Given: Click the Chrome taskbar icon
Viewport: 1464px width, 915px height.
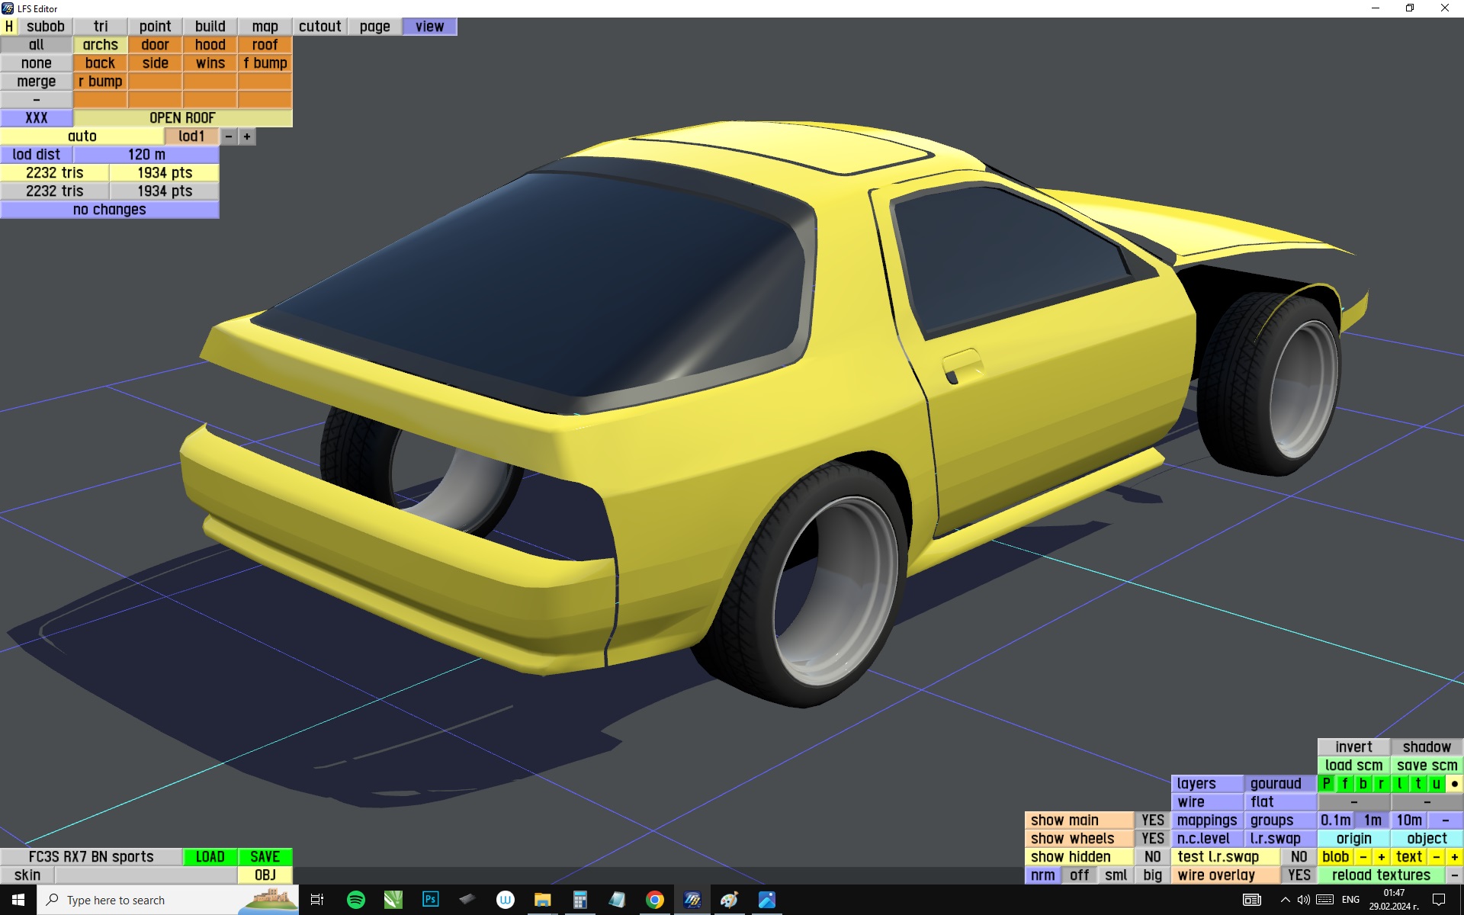Looking at the screenshot, I should click(x=654, y=900).
